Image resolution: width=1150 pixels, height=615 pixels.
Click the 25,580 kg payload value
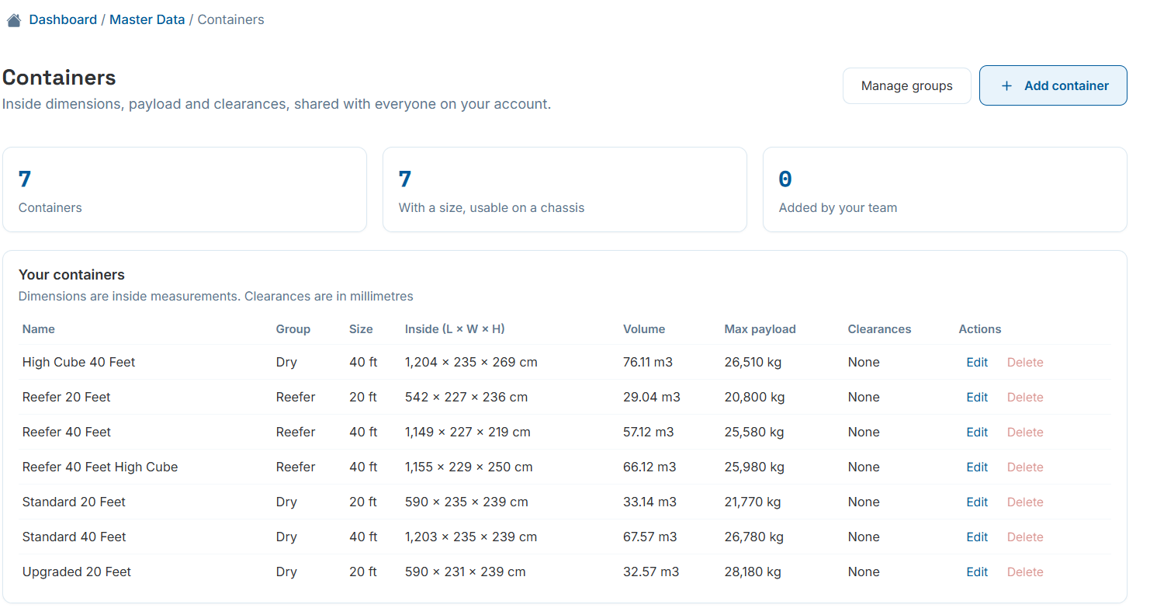click(754, 432)
